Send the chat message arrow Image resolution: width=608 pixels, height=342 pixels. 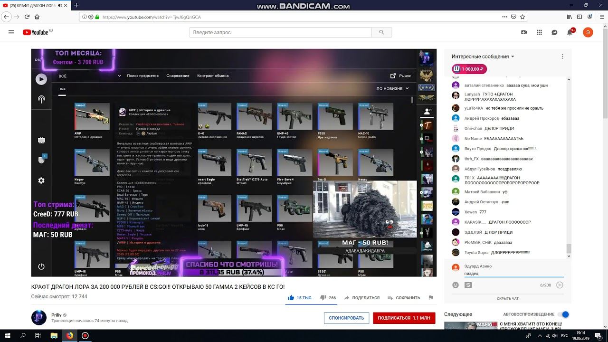point(560,285)
